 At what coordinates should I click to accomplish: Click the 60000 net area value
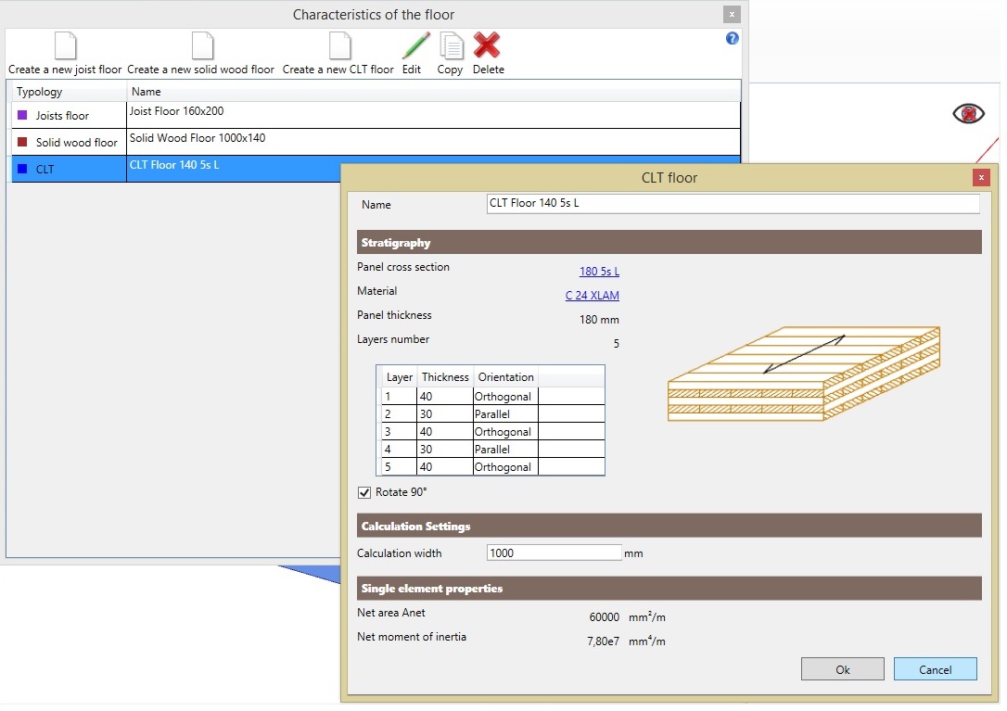(x=605, y=617)
